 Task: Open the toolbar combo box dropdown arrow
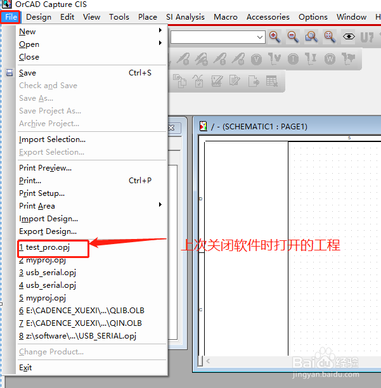pyautogui.click(x=260, y=37)
